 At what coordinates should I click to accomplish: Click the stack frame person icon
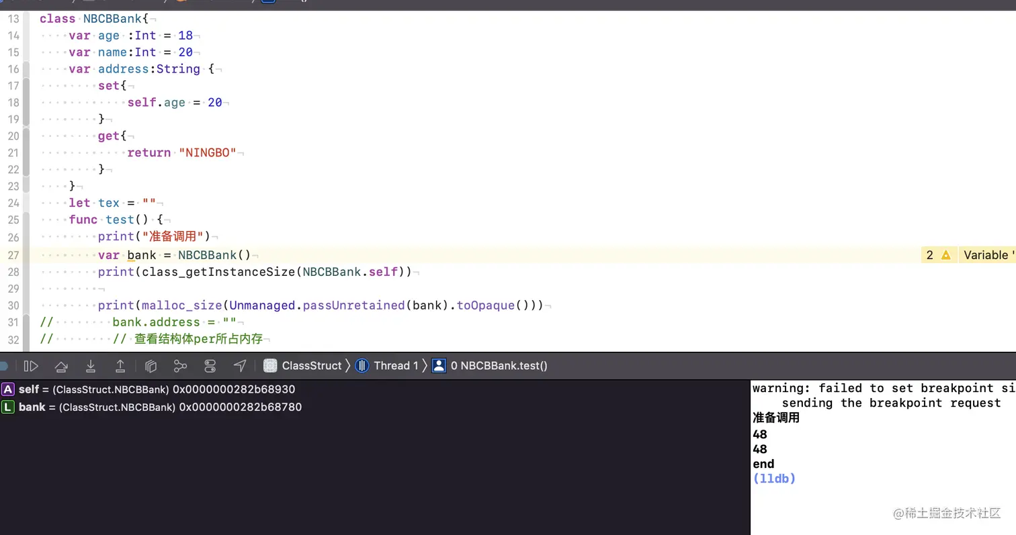point(439,366)
